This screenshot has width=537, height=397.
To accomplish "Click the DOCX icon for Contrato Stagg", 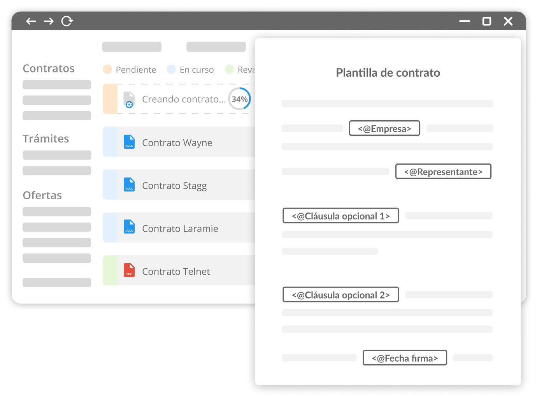I will 129,184.
